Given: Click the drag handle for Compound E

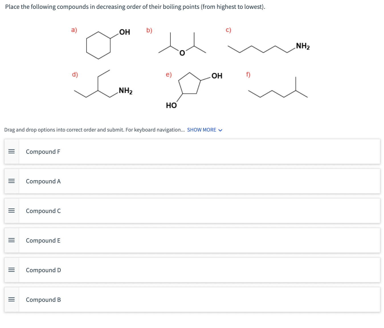Looking at the screenshot, I should 11,240.
